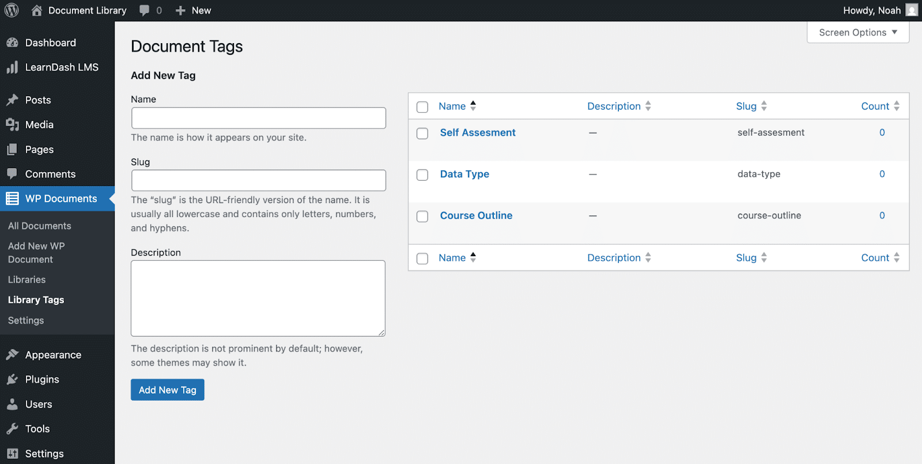Click the 'self-assesment' slug text
The width and height of the screenshot is (922, 464).
tap(771, 132)
